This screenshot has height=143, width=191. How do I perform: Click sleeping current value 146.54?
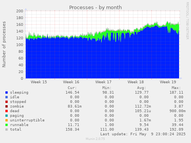(72, 93)
